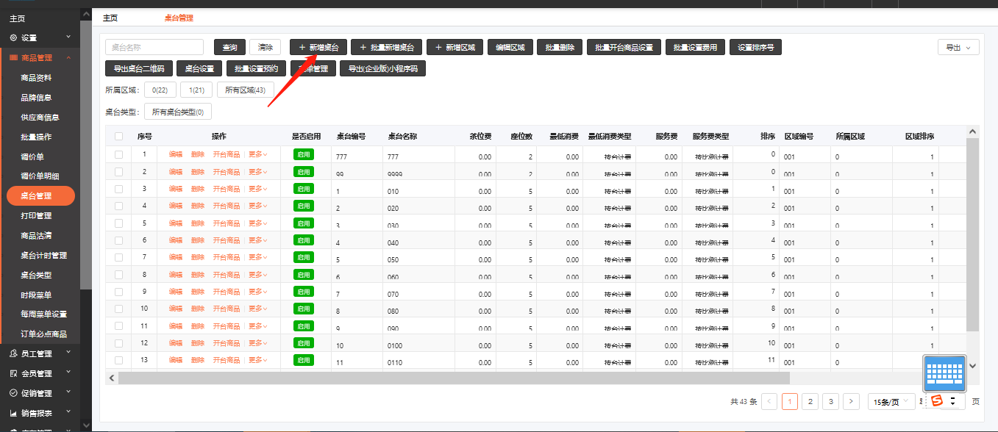998x432 pixels.
Task: Check the checkbox for row 2
Action: [x=119, y=171]
